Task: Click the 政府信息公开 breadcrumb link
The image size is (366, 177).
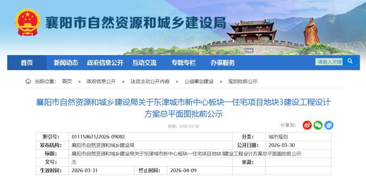Action: [x=101, y=82]
